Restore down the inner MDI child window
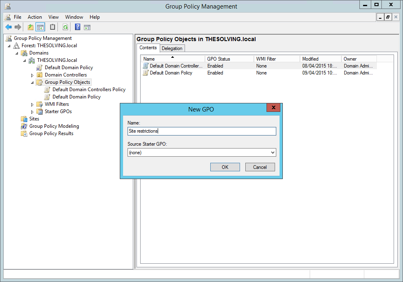 (388, 17)
